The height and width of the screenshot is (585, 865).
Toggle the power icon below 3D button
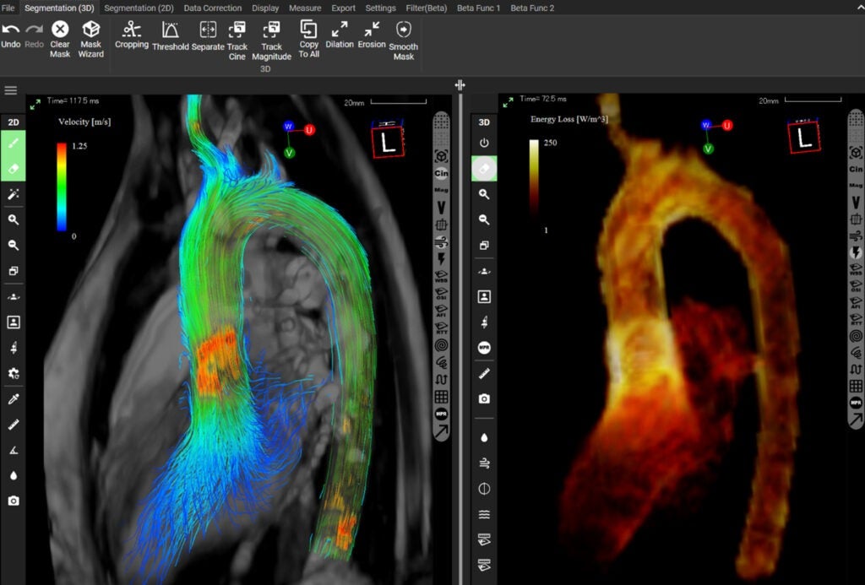[x=484, y=143]
